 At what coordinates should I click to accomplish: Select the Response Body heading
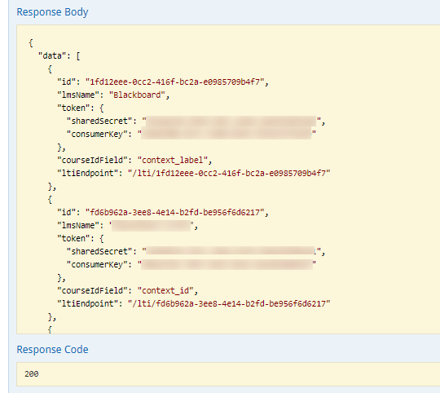(x=52, y=12)
